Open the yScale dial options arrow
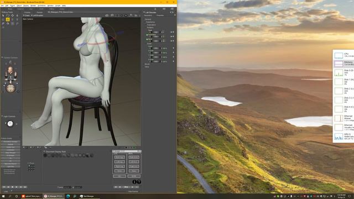 (173, 57)
